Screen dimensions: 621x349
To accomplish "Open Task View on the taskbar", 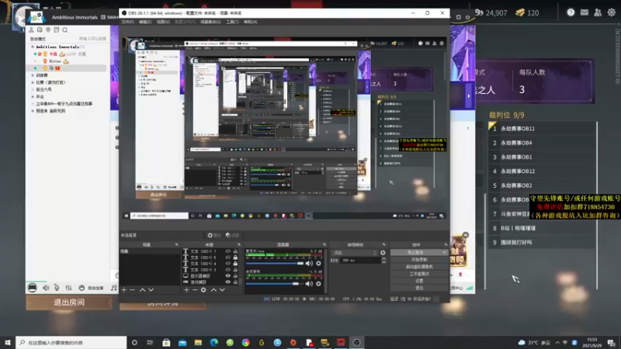I will [150, 342].
